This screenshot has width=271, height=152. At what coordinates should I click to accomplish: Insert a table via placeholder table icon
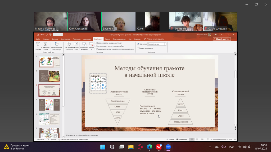98,85
